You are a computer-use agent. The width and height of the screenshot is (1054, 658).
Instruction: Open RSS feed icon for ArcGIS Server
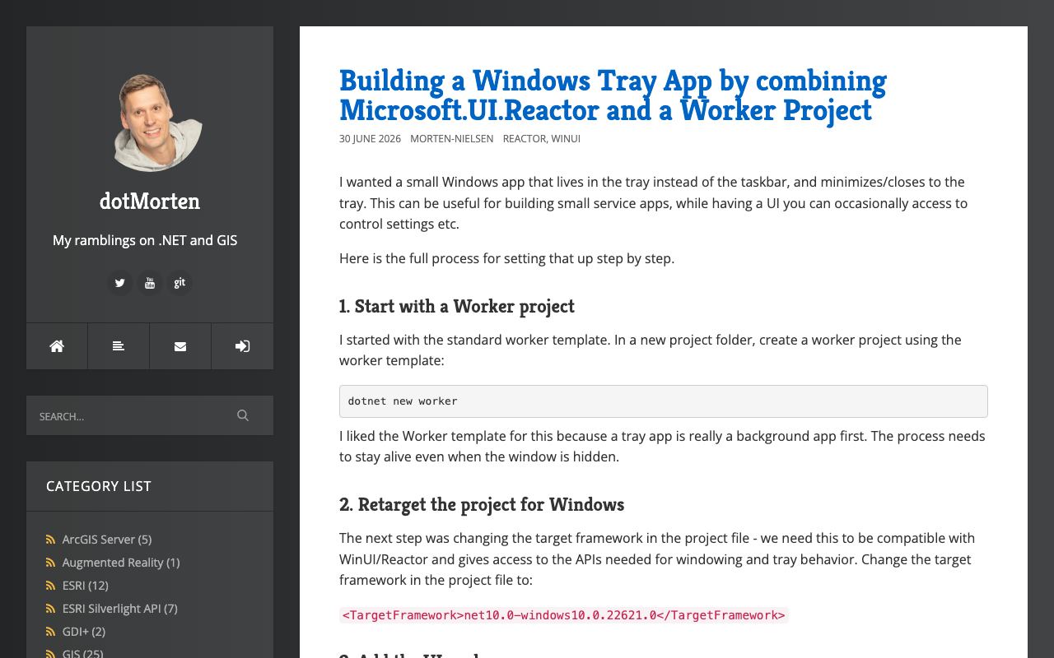pos(51,540)
